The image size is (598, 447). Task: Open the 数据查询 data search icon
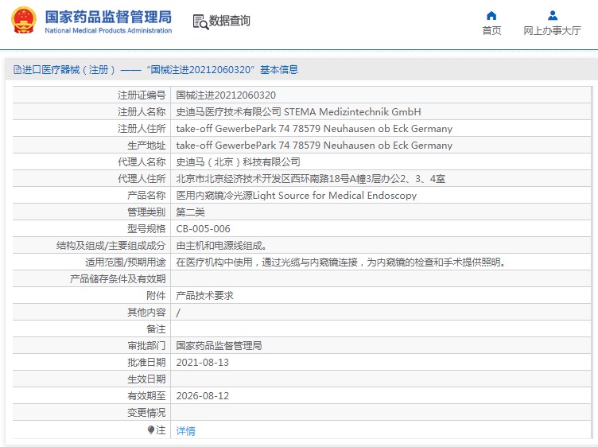pos(200,21)
